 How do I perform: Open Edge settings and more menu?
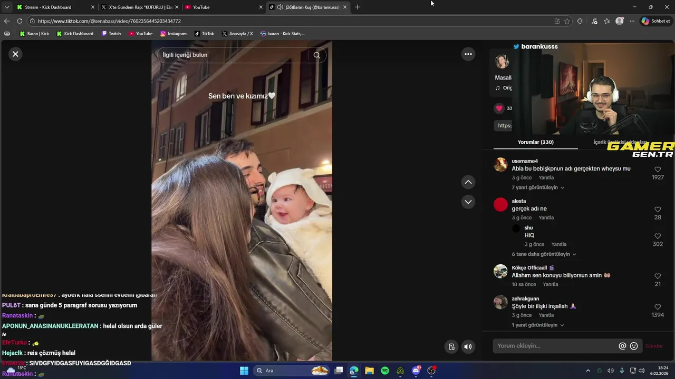[x=632, y=21]
